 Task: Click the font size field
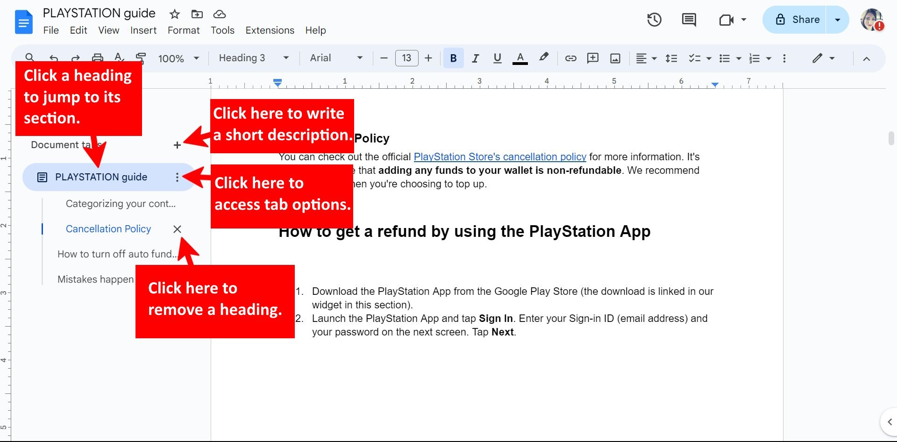click(x=406, y=58)
